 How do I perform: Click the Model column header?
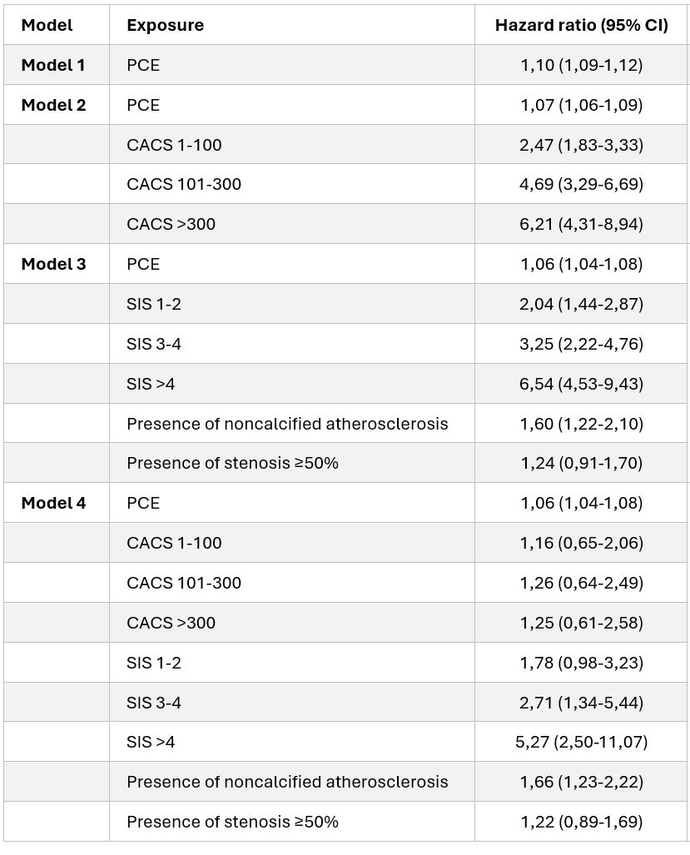pyautogui.click(x=47, y=25)
